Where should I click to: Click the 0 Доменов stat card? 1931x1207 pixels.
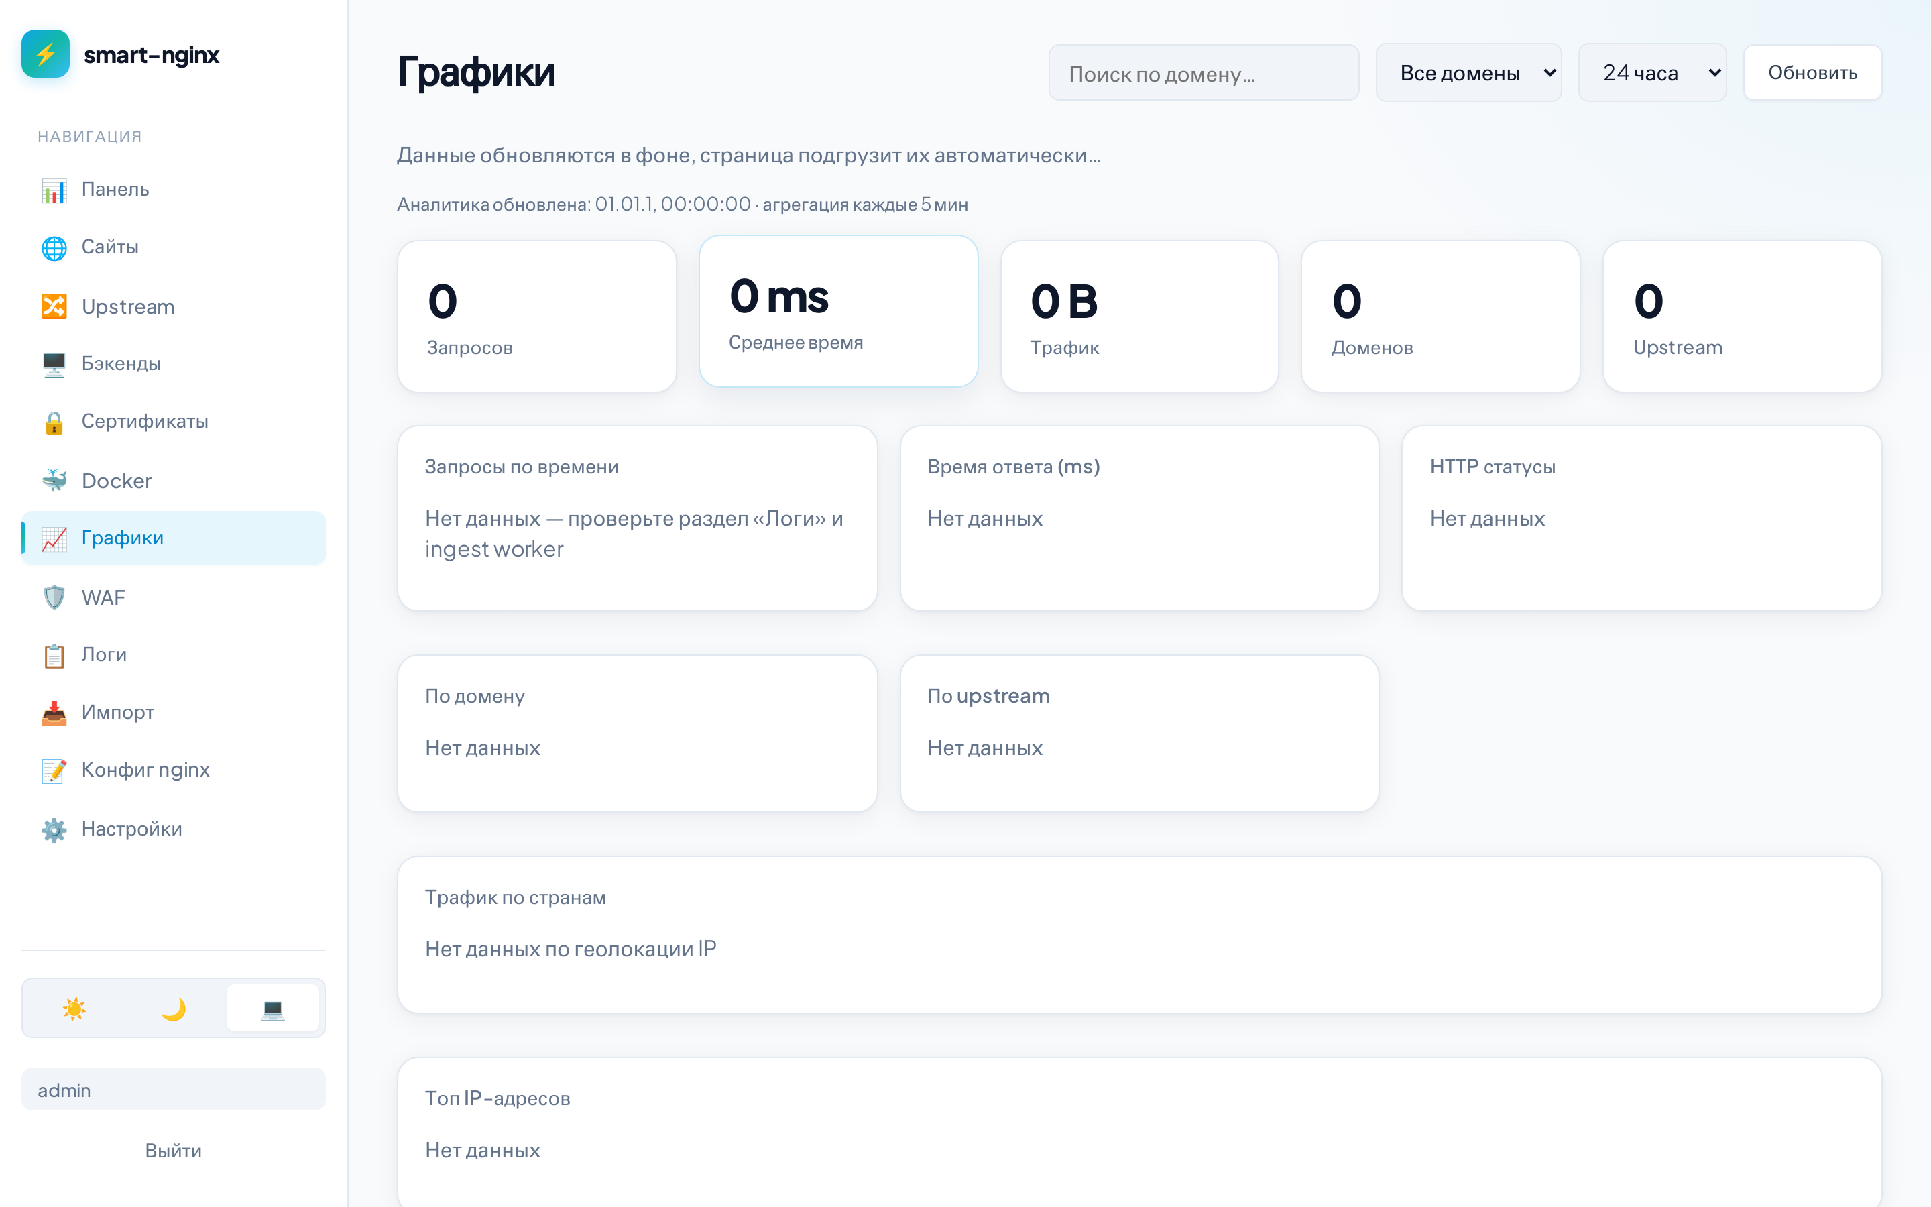[1441, 316]
